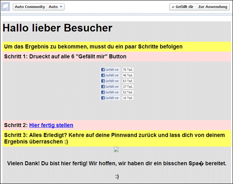Click the 'Schritt 3: Alles Erledigt?' text

click(x=115, y=138)
